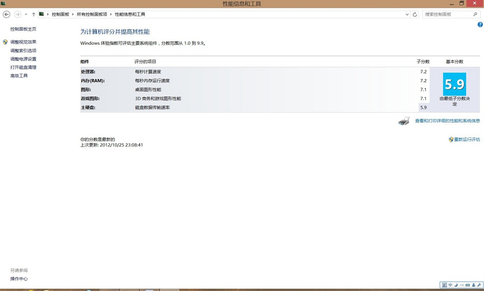Viewport: 484px width, 291px height.
Task: Open 查看和打印详细的性能和系统信息 link
Action: (448, 121)
